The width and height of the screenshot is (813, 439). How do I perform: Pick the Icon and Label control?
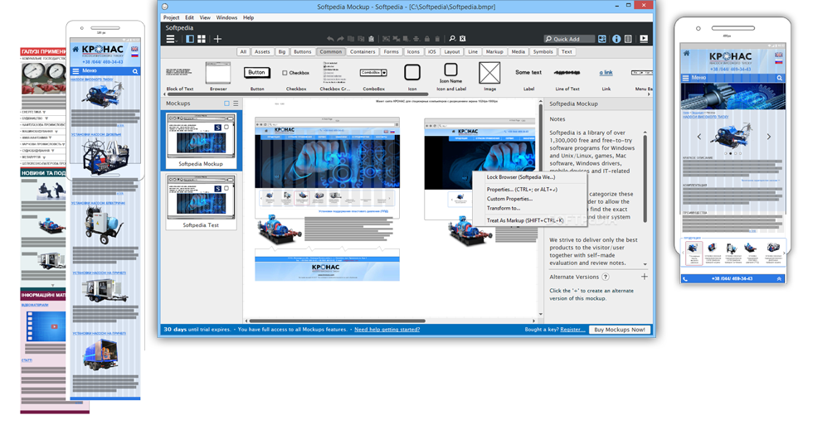pos(451,76)
